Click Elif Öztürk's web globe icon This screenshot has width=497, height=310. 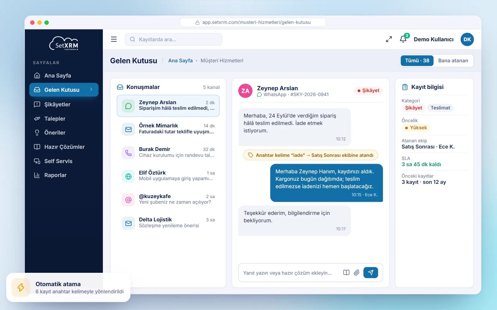[128, 176]
